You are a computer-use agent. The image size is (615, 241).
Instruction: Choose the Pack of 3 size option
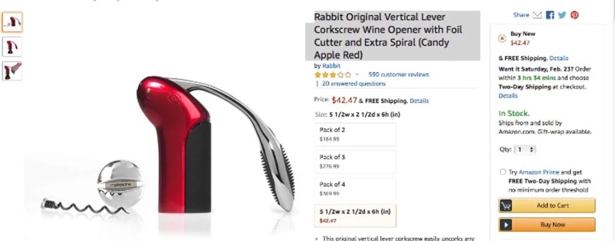click(355, 161)
